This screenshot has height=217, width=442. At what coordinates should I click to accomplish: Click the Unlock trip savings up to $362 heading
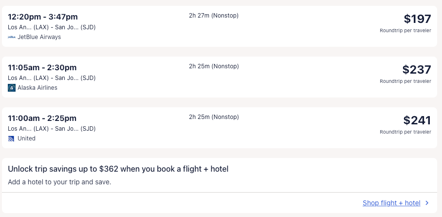(118, 169)
